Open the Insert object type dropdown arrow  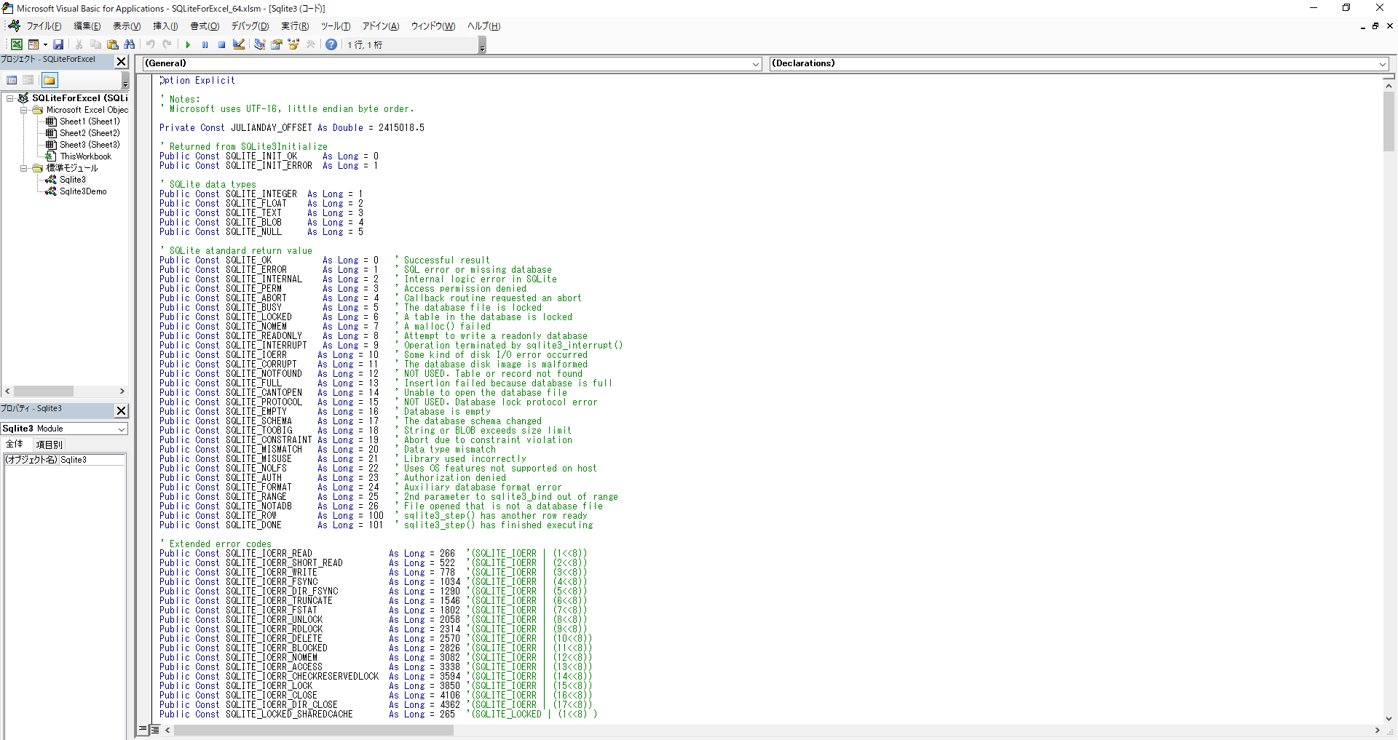(x=45, y=44)
